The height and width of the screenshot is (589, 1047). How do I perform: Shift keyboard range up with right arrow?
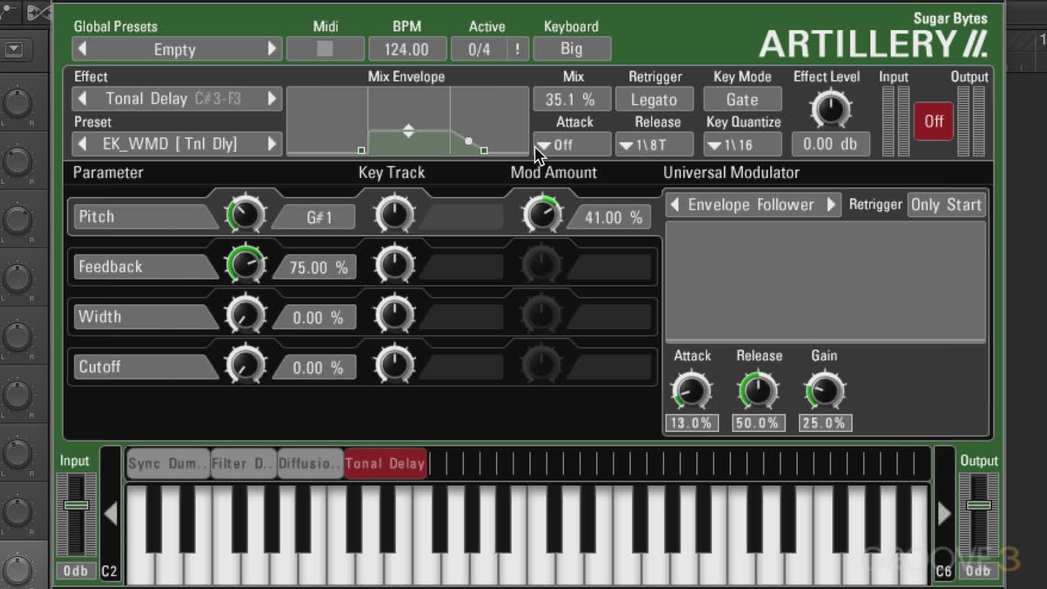click(x=944, y=514)
